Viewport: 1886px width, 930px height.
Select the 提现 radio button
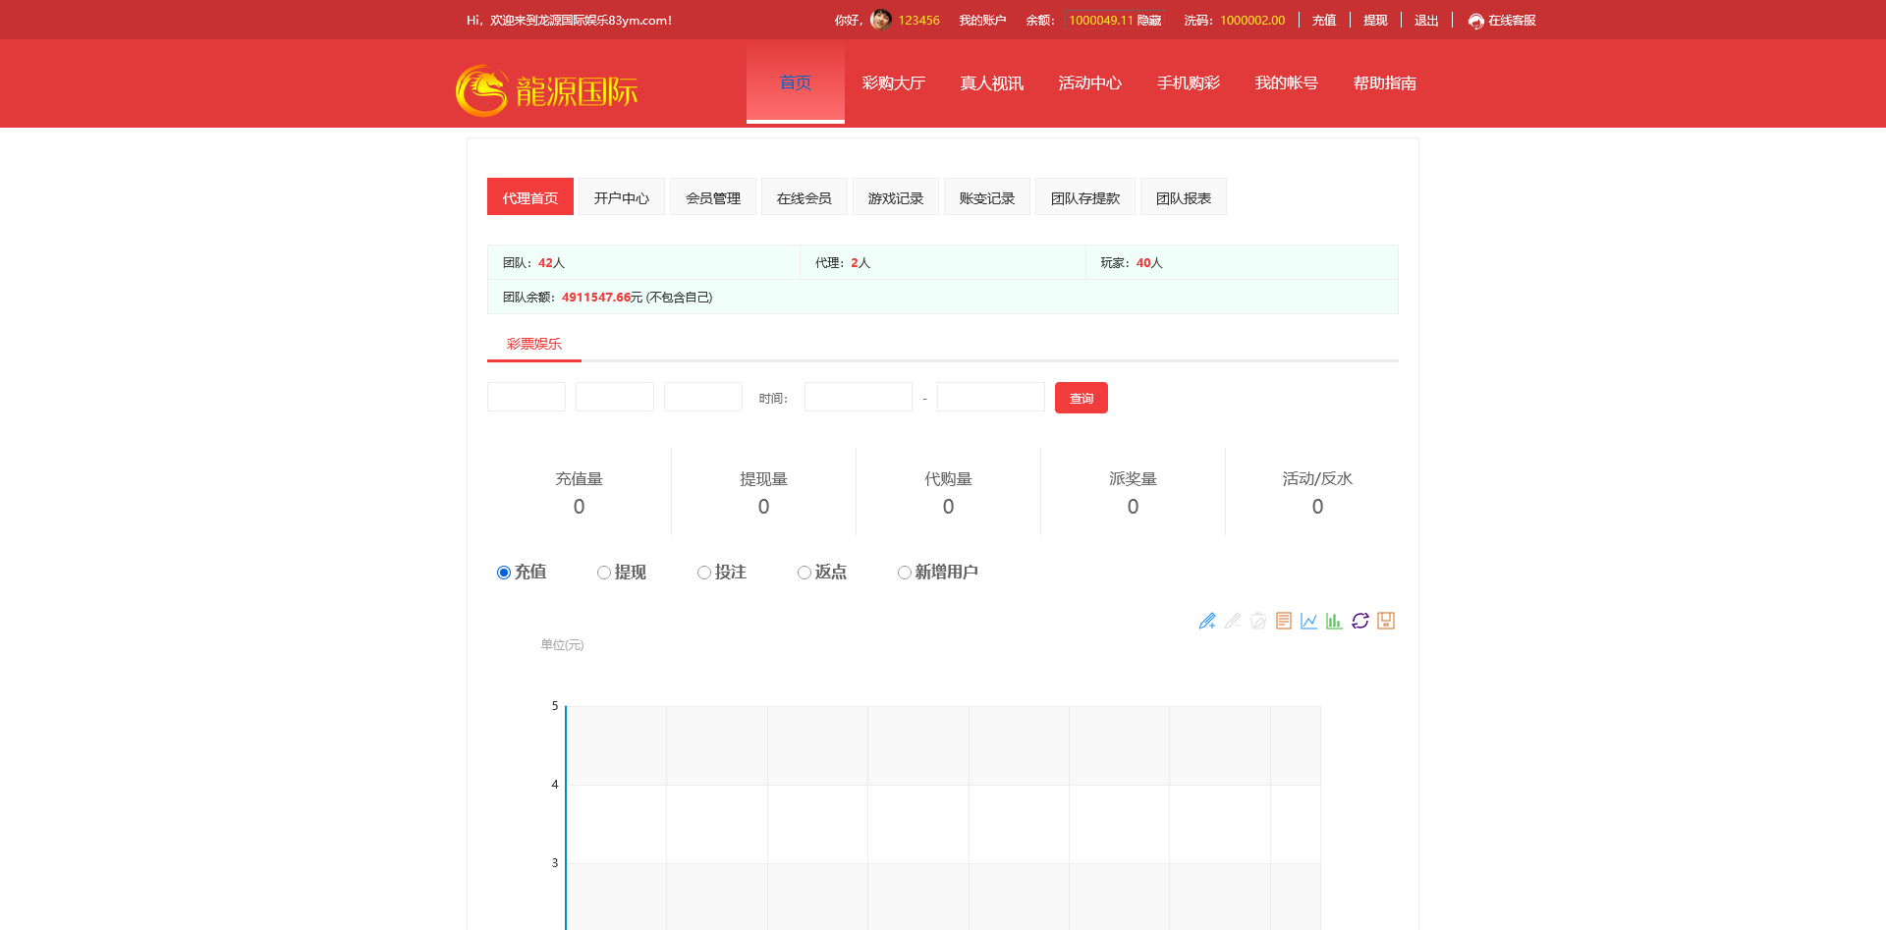click(x=604, y=573)
